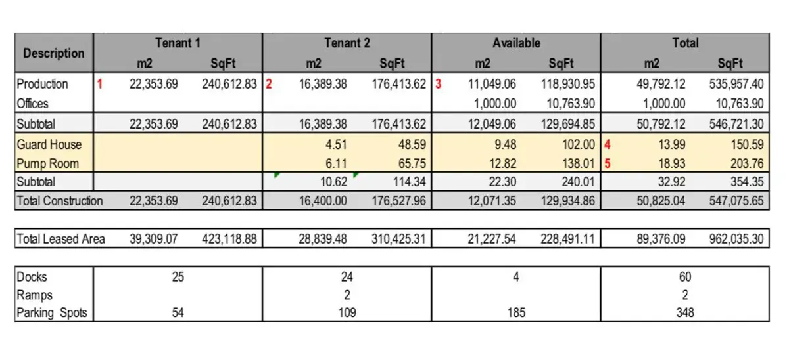Select the Parking Spots total 348
The height and width of the screenshot is (342, 789).
tap(685, 313)
